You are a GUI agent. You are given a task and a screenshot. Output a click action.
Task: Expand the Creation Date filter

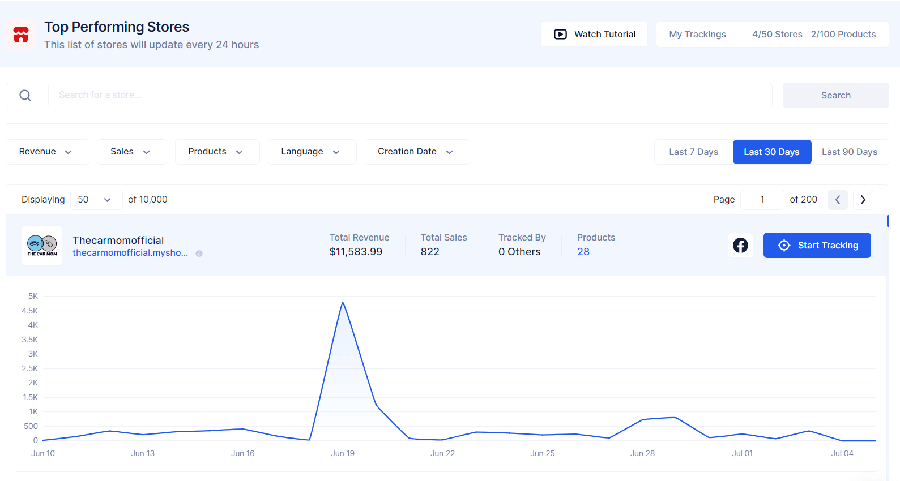click(x=417, y=152)
